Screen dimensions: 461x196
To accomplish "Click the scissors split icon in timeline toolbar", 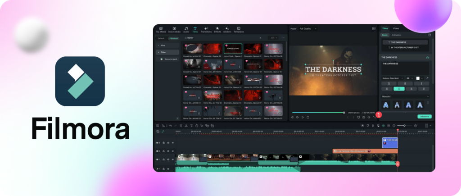I will [186, 126].
